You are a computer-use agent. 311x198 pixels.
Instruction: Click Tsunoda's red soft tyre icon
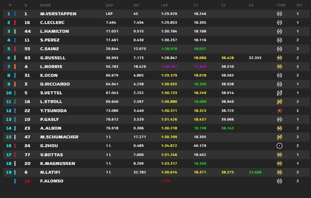click(x=279, y=111)
